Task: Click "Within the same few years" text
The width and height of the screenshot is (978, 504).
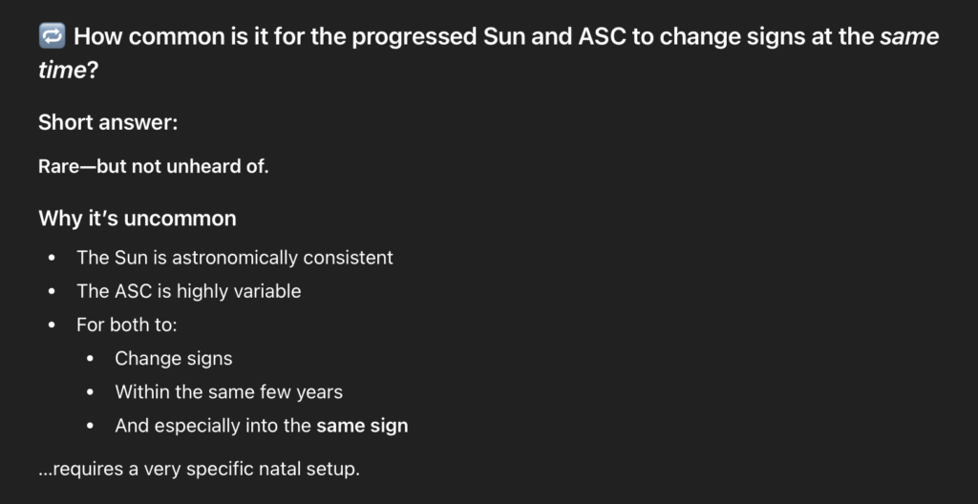Action: (228, 392)
